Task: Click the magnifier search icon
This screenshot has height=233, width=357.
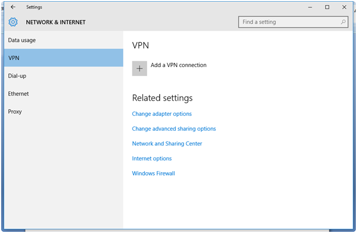Action: [343, 22]
